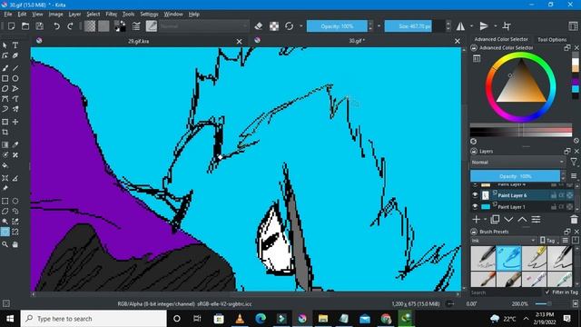Toggle wrap around mode icon
This screenshot has height=327, width=581.
(507, 26)
